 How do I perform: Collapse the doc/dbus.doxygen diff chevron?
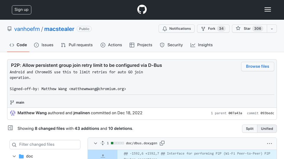96,143
